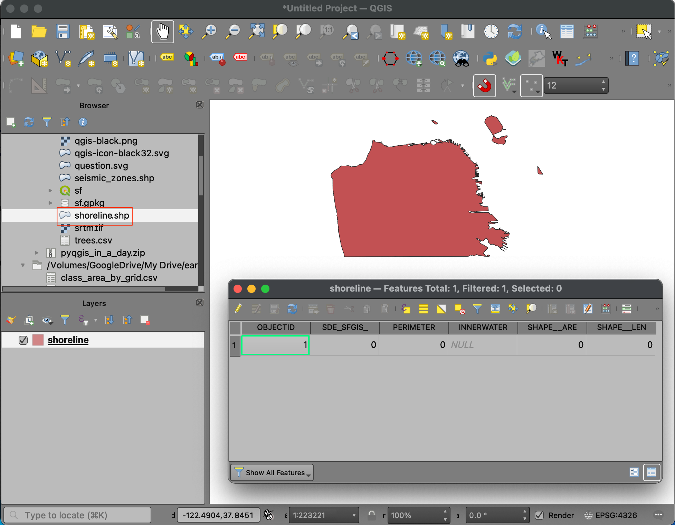The height and width of the screenshot is (525, 675).
Task: Toggle the scale lock icon in the status bar
Action: (371, 515)
